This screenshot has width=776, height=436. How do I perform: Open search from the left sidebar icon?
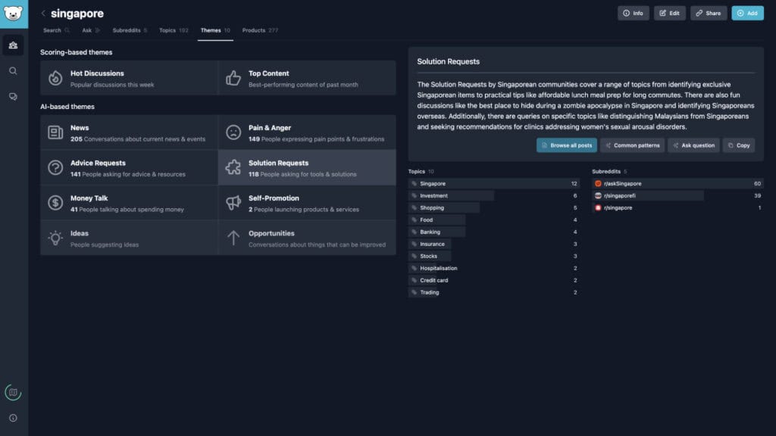[12, 71]
